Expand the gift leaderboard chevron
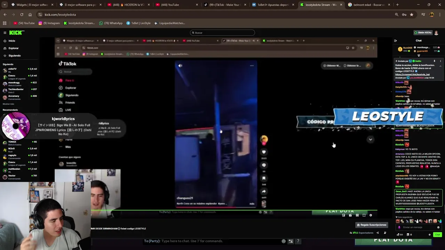 419,56
